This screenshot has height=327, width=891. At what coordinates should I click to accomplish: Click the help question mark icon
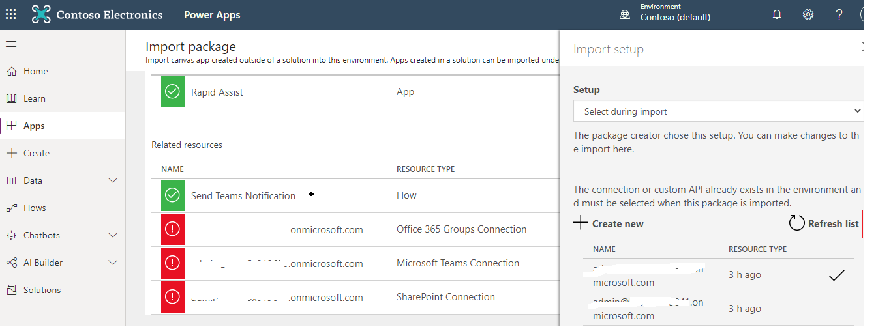[x=839, y=14]
